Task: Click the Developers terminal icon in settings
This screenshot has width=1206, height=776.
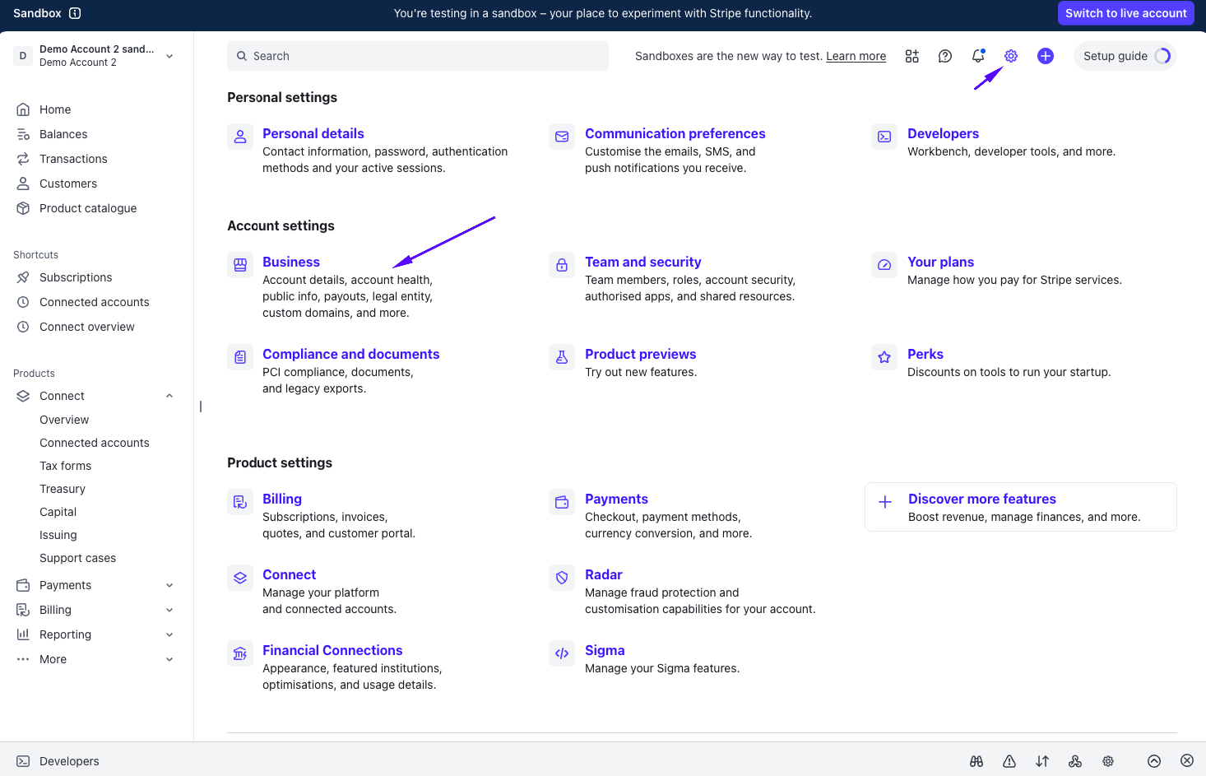Action: click(884, 137)
